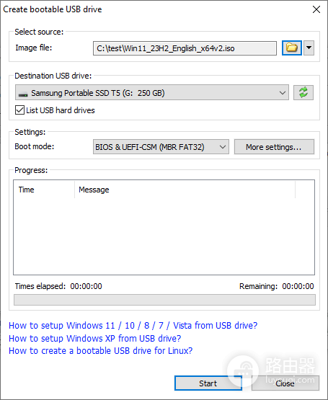The image size is (328, 400).
Task: Toggle the List USB hard drives checkbox
Action: (x=19, y=110)
